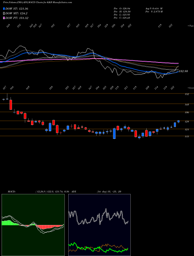
Task: Click the '<Tops' label at right edge
Action: tap(191, 26)
